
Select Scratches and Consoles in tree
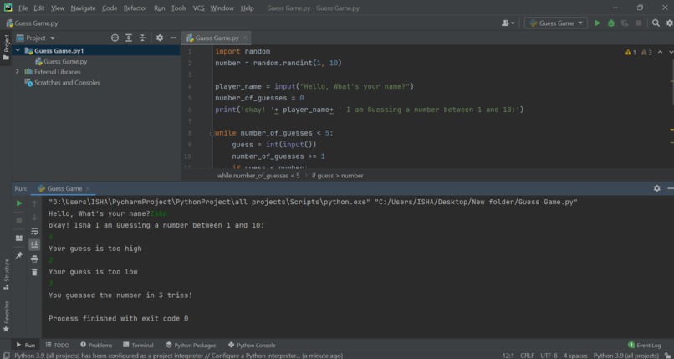pos(67,83)
